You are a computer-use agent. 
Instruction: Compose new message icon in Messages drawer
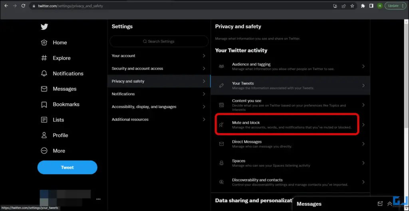[x=380, y=204]
